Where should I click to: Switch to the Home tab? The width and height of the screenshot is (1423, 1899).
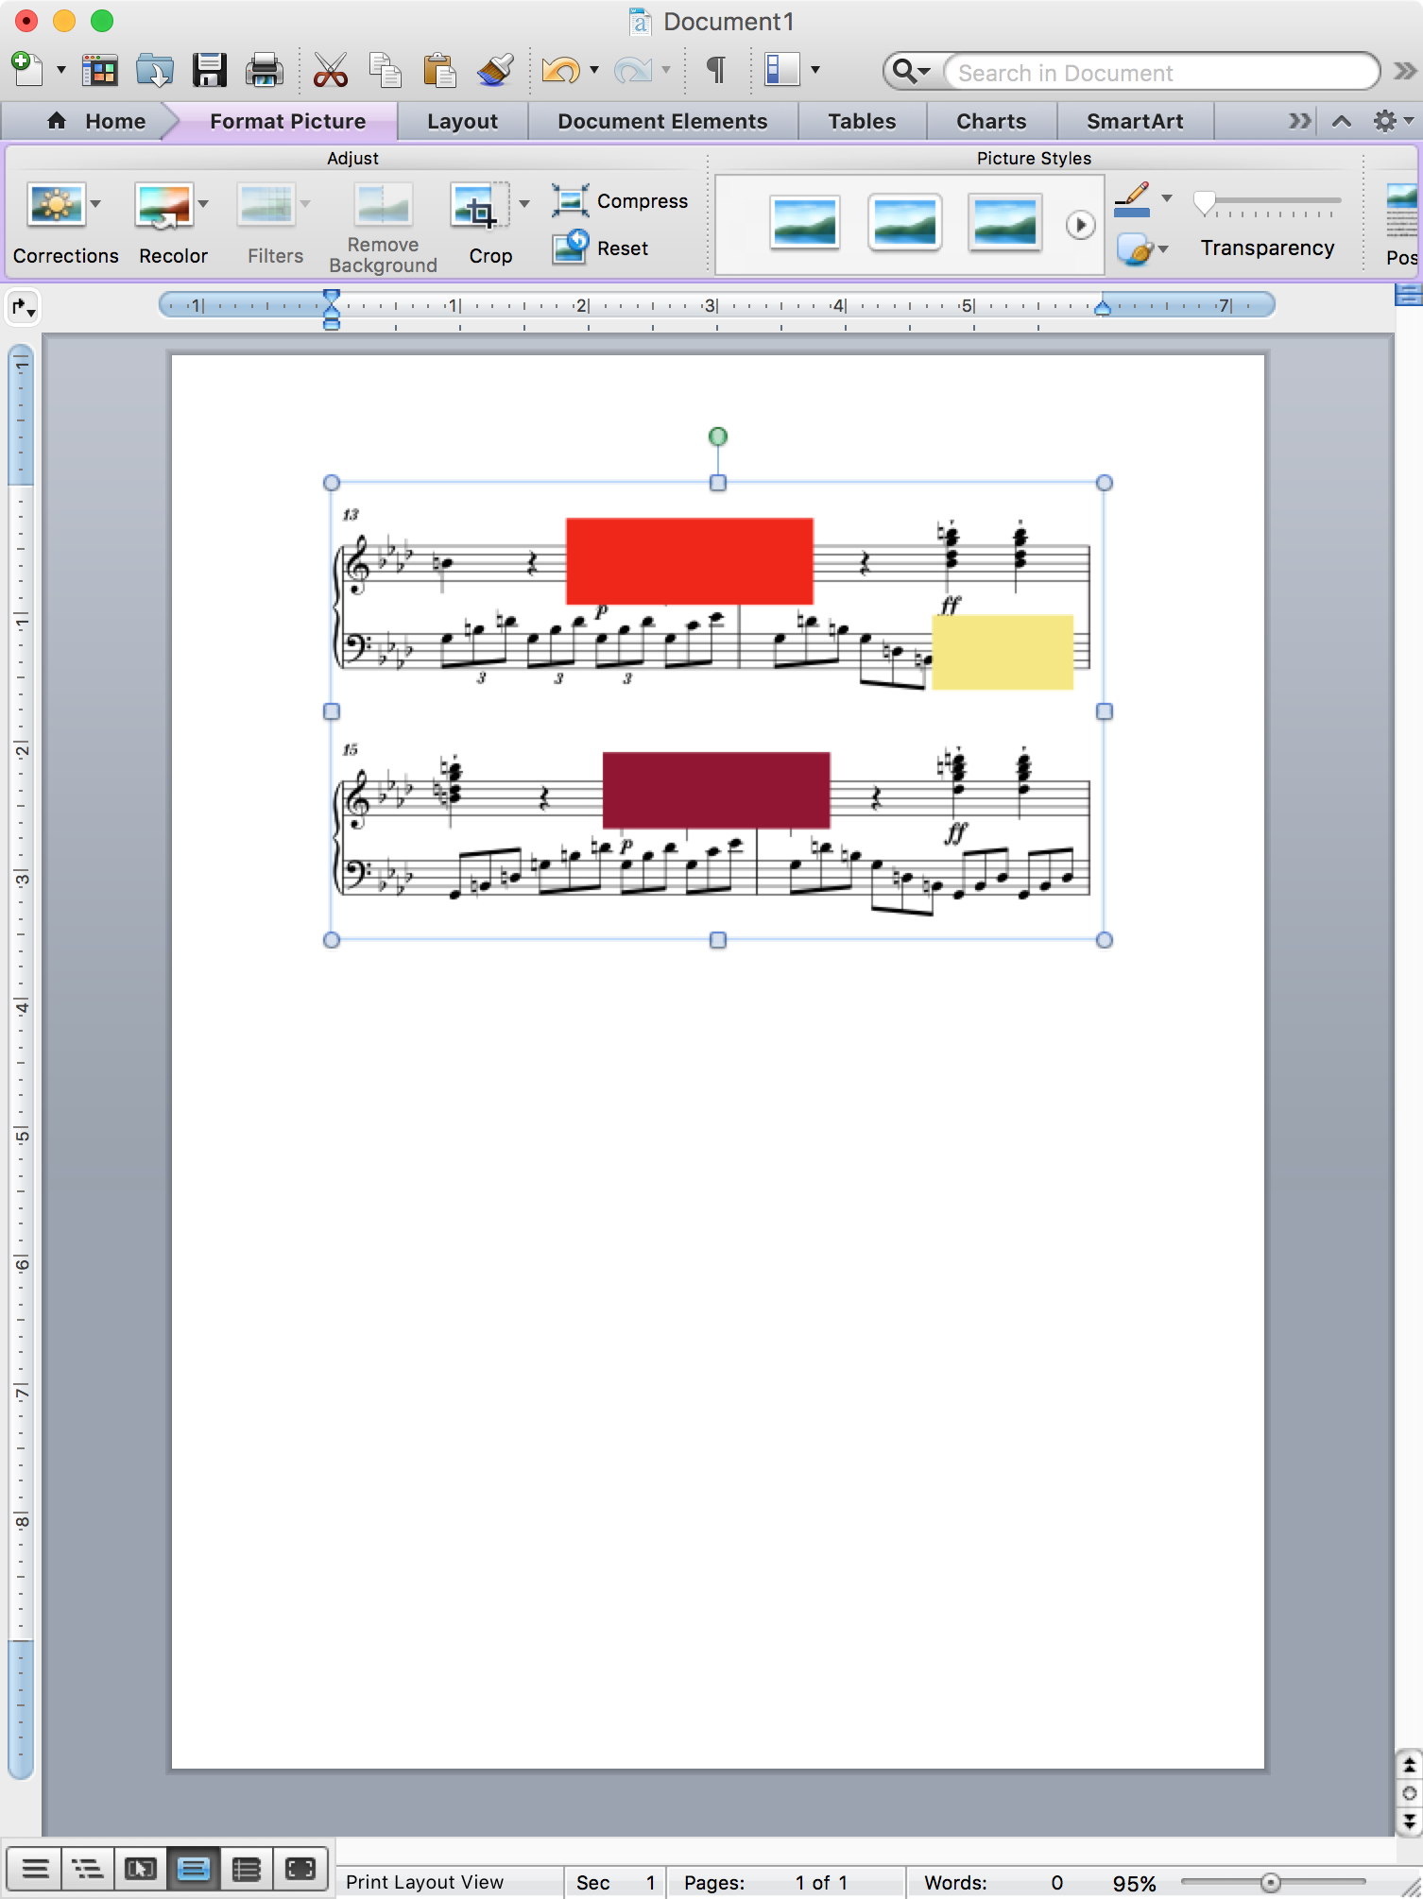point(96,121)
